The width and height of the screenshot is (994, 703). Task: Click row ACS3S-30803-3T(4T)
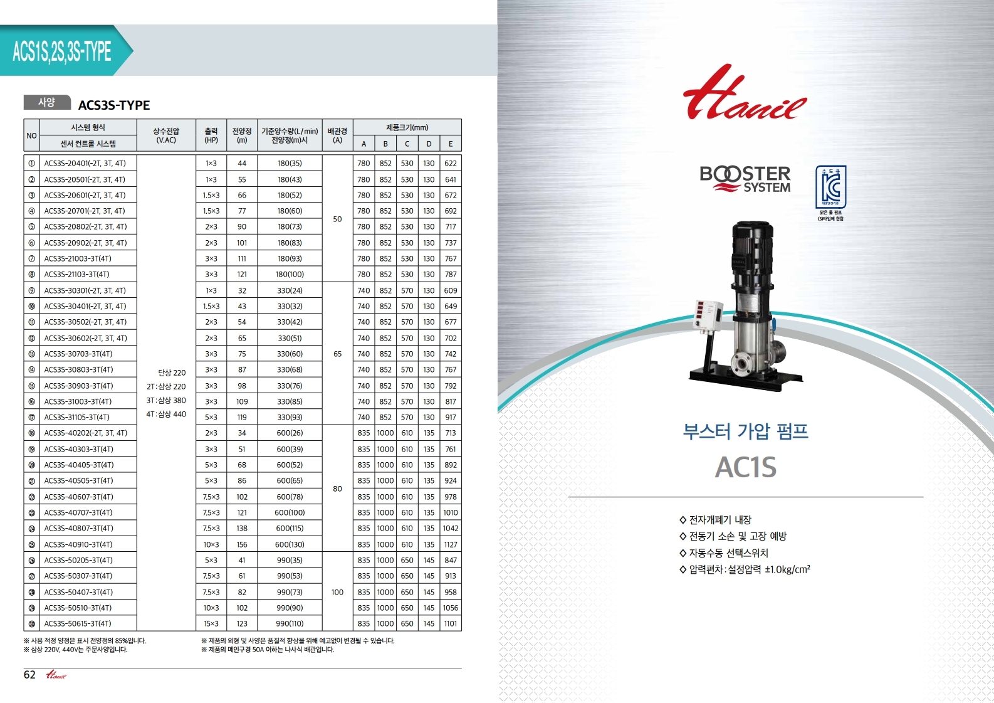[243, 369]
